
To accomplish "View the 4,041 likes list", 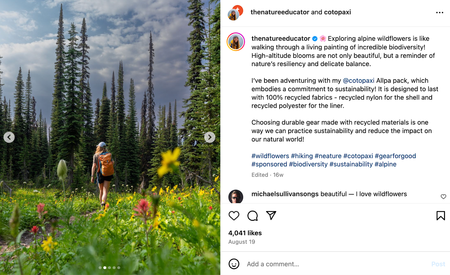I will 244,233.
